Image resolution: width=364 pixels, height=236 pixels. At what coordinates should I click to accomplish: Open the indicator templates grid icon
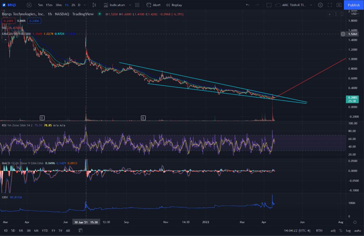pyautogui.click(x=138, y=5)
